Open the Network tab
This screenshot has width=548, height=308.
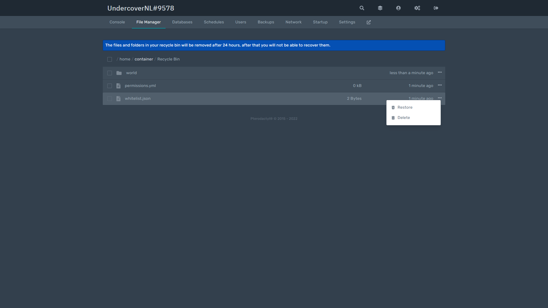tap(293, 22)
